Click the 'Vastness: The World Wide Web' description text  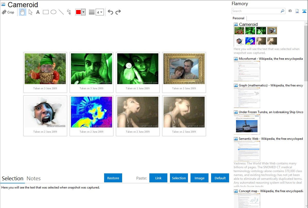(268, 175)
